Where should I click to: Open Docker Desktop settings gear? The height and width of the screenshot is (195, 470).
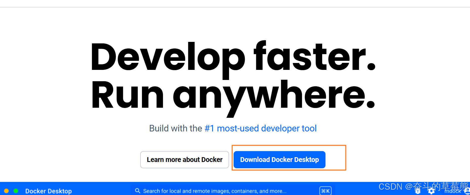[432, 191]
